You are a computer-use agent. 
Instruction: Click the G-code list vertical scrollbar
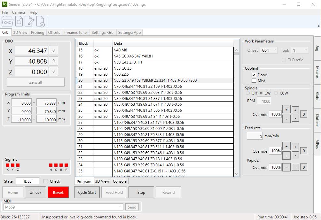(237, 112)
